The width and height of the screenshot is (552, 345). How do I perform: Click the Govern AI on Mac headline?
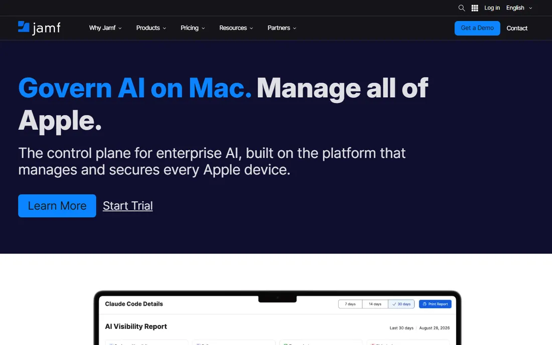coord(135,88)
